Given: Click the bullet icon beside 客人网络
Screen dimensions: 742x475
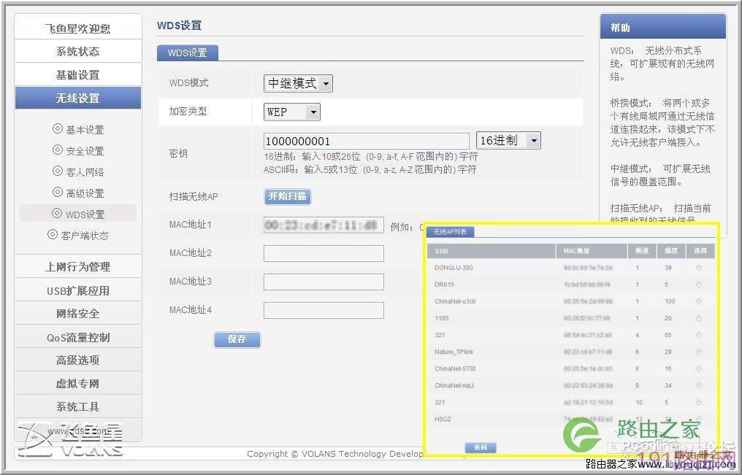Looking at the screenshot, I should [57, 171].
